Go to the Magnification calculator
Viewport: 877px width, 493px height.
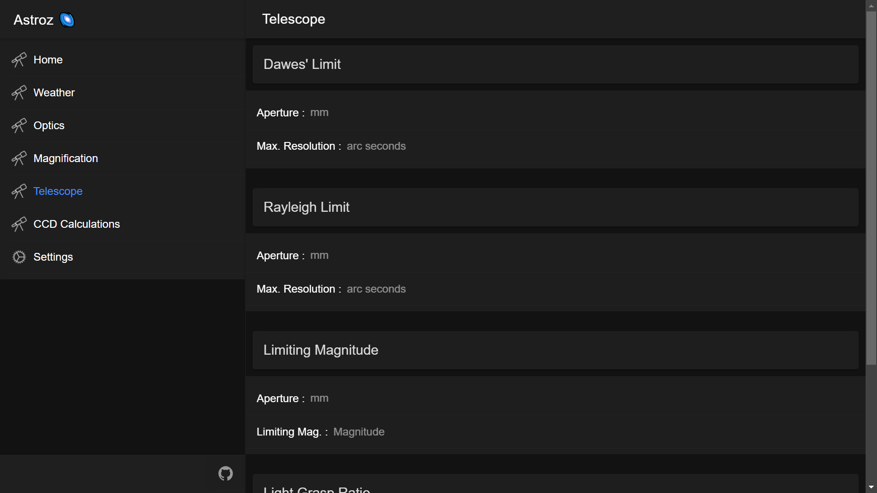[65, 158]
